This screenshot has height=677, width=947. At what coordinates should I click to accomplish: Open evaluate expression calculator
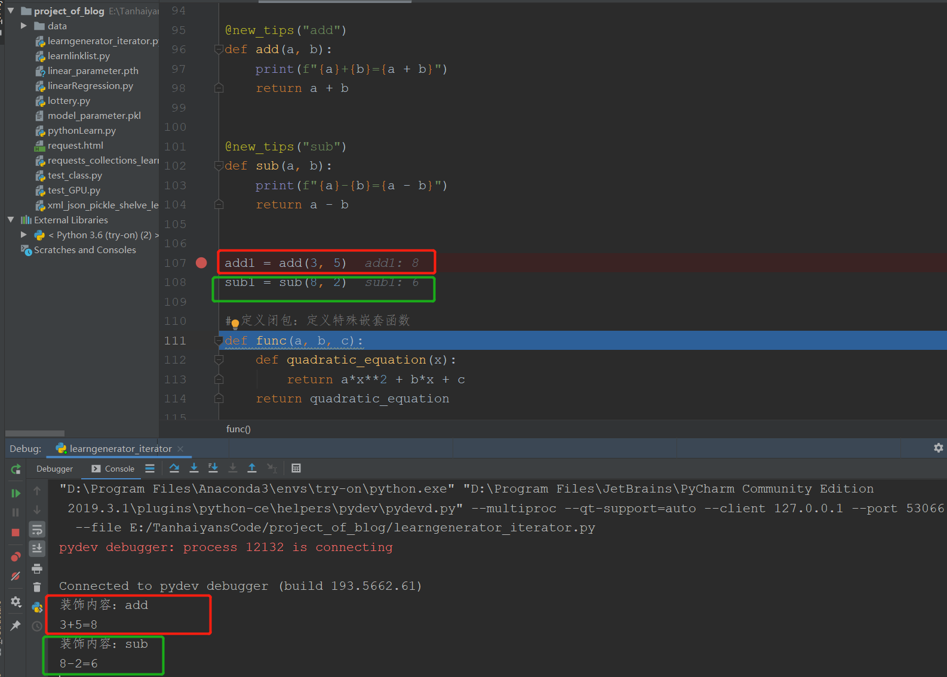coord(296,469)
